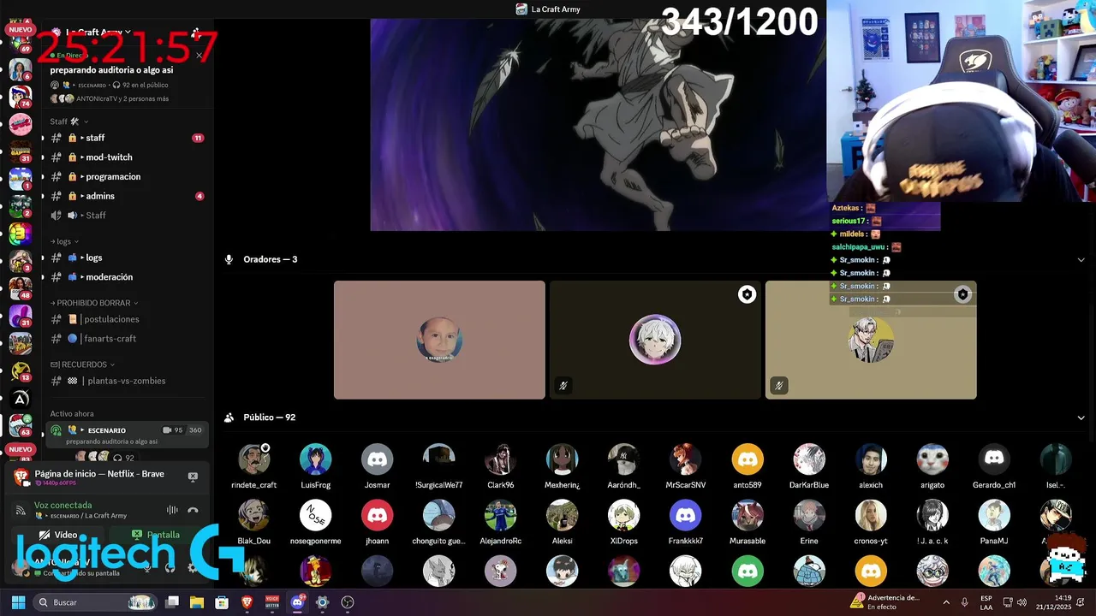
Task: Collapse the PROHIBIDO BORRAR category
Action: (94, 303)
